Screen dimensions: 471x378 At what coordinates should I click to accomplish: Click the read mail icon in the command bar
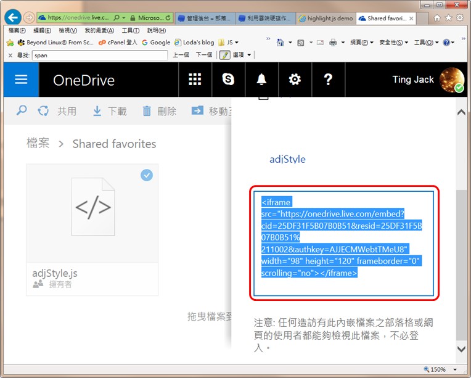[320, 43]
